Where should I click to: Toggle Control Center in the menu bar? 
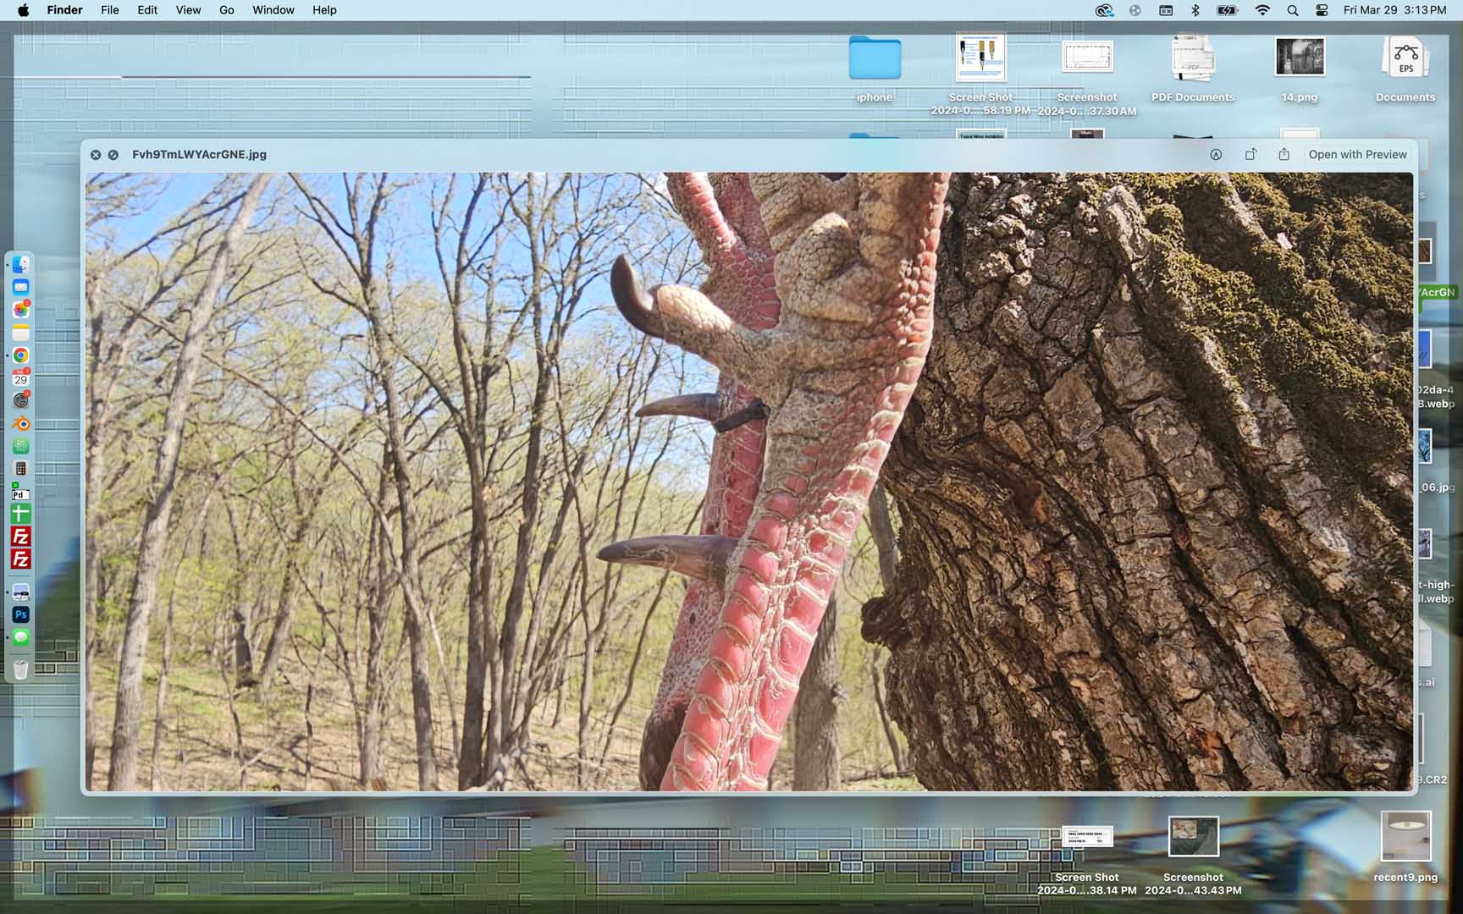click(1322, 10)
